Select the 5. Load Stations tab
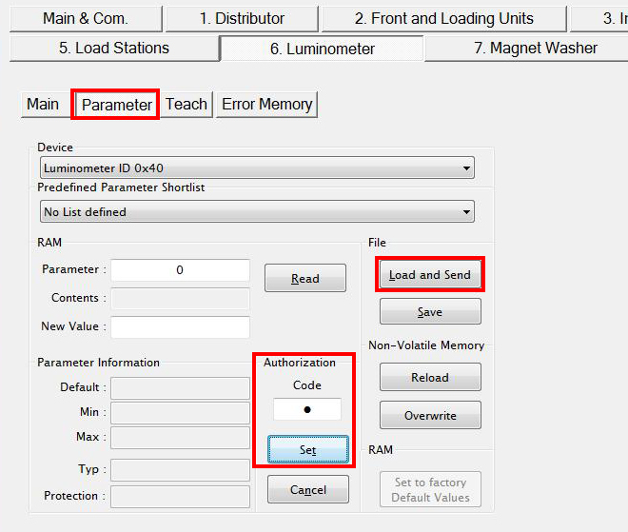 (x=113, y=48)
